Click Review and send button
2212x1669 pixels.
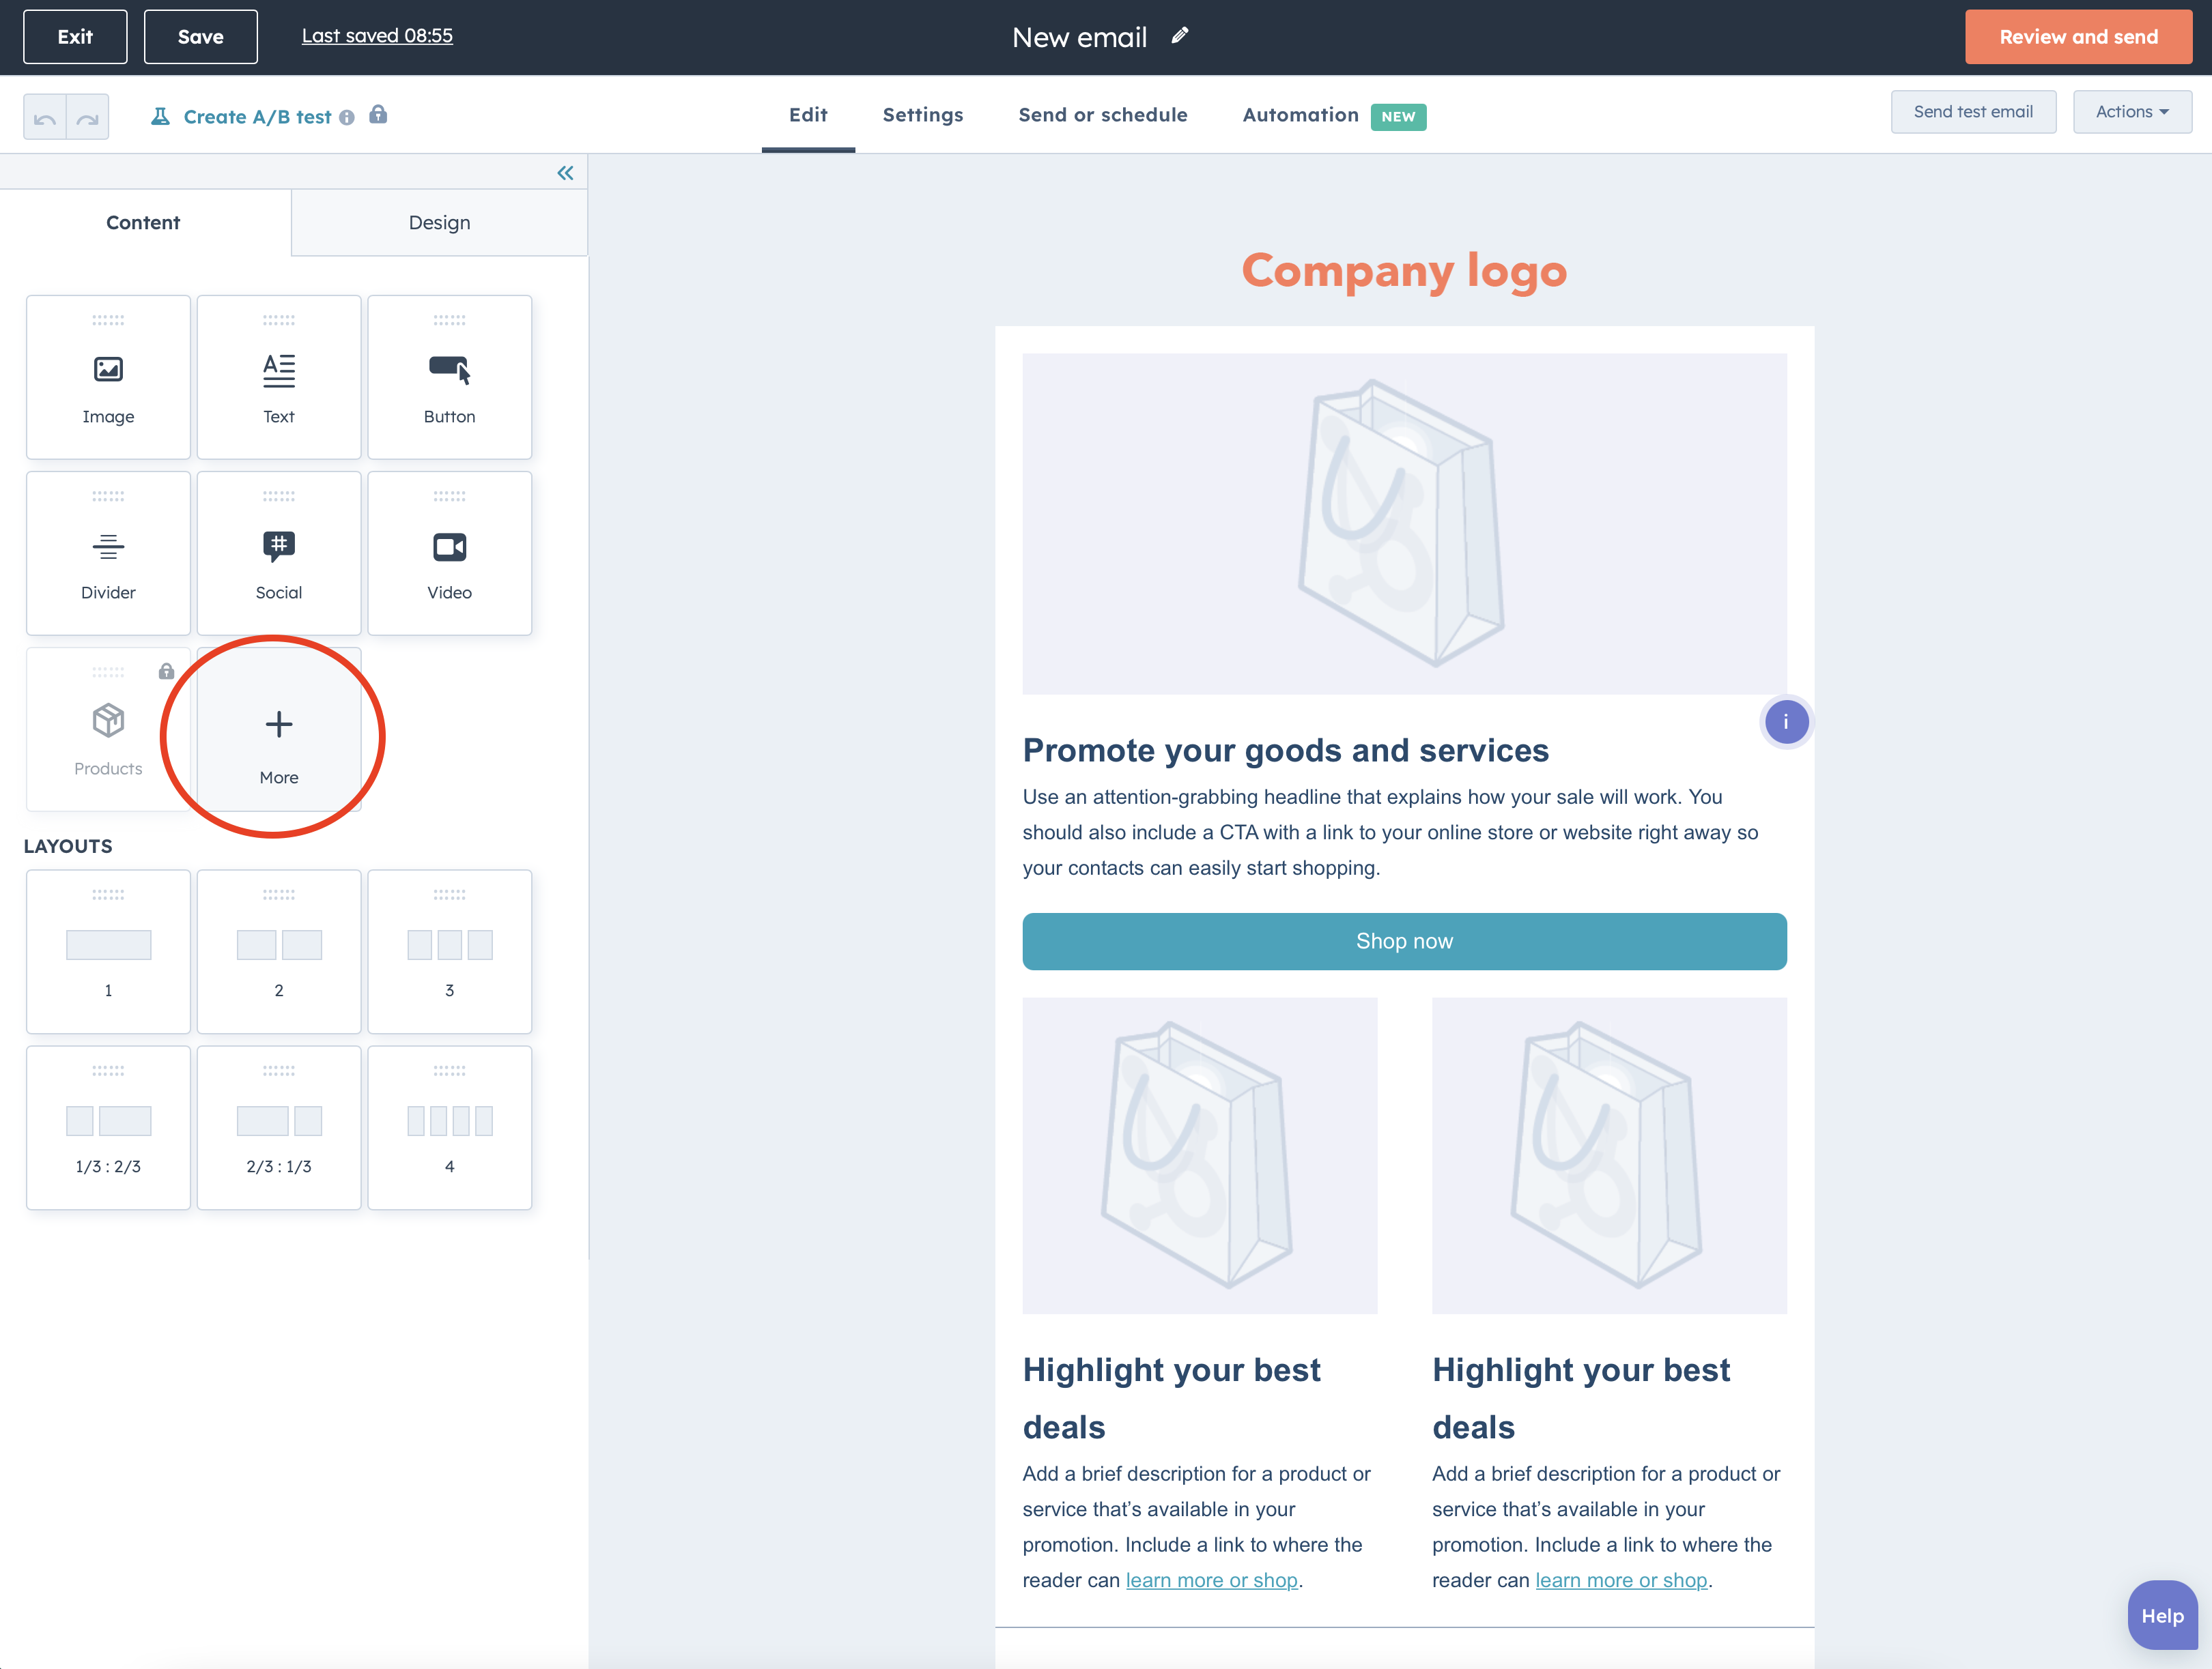coord(2077,37)
